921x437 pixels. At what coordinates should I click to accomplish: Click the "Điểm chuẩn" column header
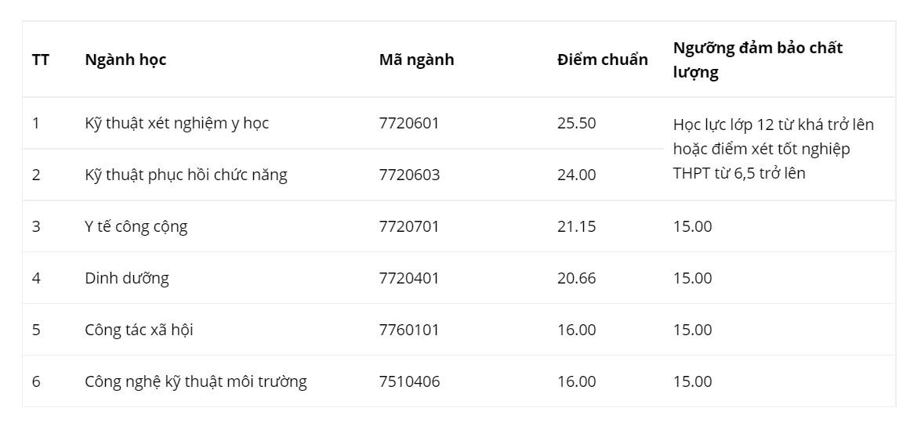click(602, 60)
